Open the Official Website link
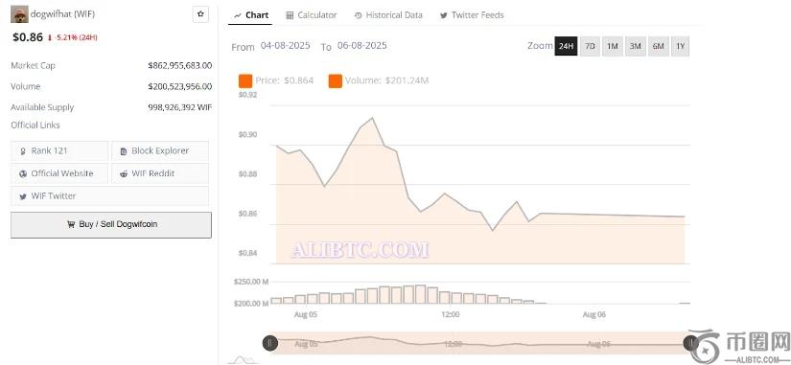The image size is (791, 365). point(59,173)
